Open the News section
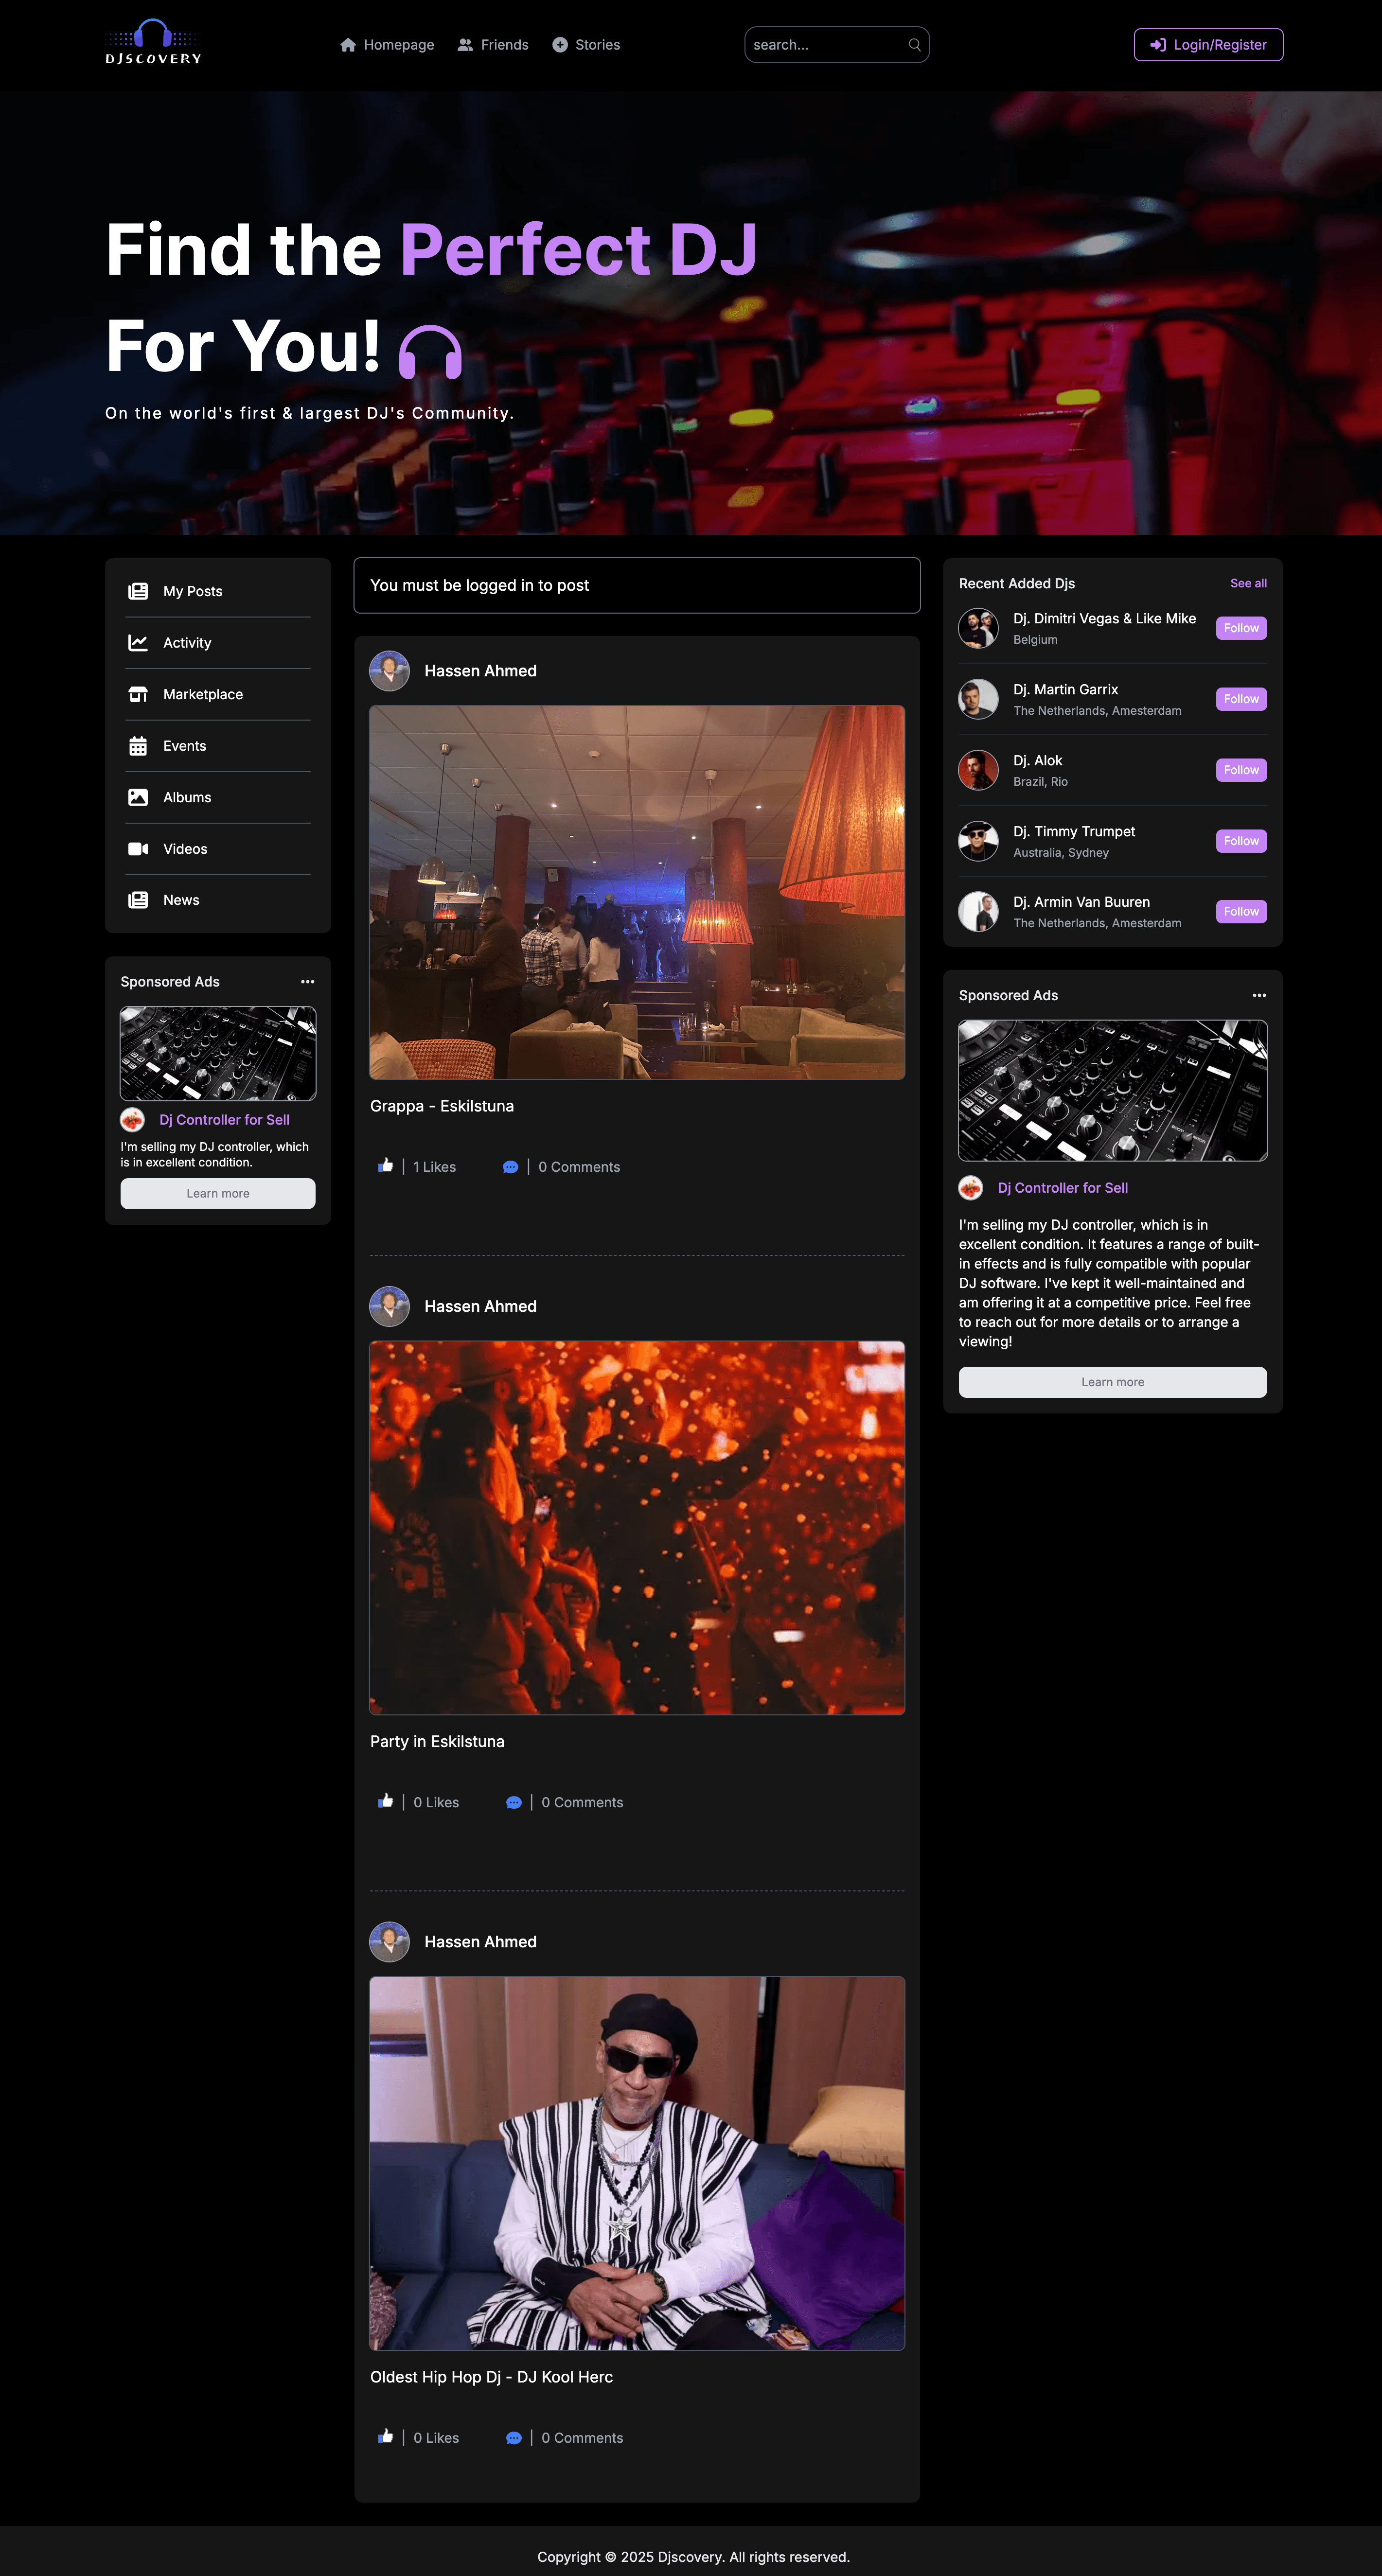This screenshot has height=2576, width=1382. pyautogui.click(x=181, y=899)
